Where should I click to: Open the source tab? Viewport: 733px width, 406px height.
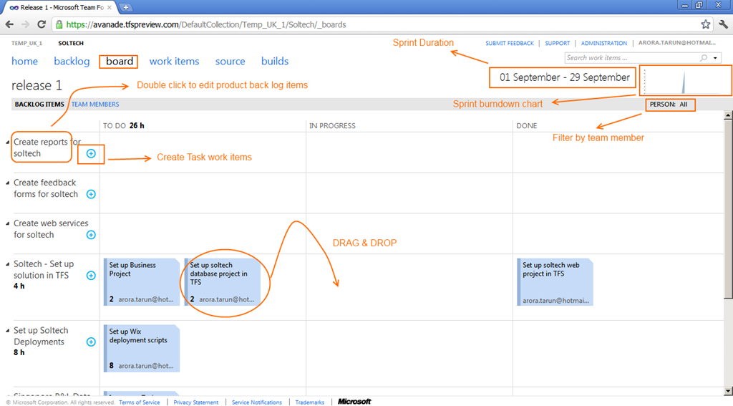pos(230,62)
